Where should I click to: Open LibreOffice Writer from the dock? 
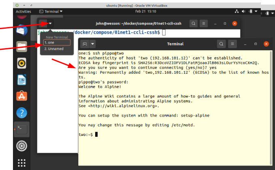[21, 80]
